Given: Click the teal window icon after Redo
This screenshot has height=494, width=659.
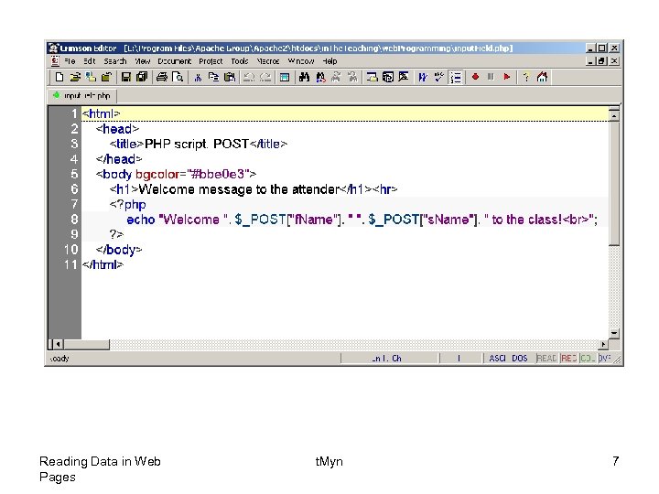Looking at the screenshot, I should pos(285,77).
